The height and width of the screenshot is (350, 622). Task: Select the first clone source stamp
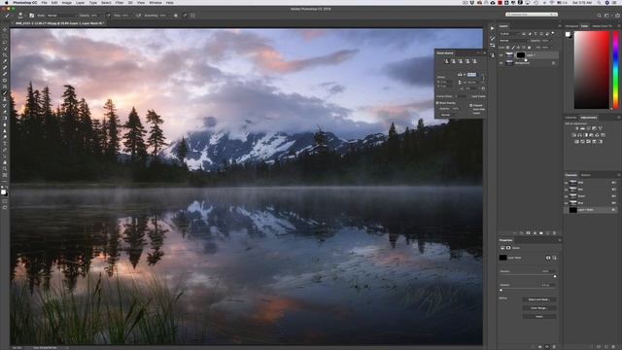coord(447,61)
